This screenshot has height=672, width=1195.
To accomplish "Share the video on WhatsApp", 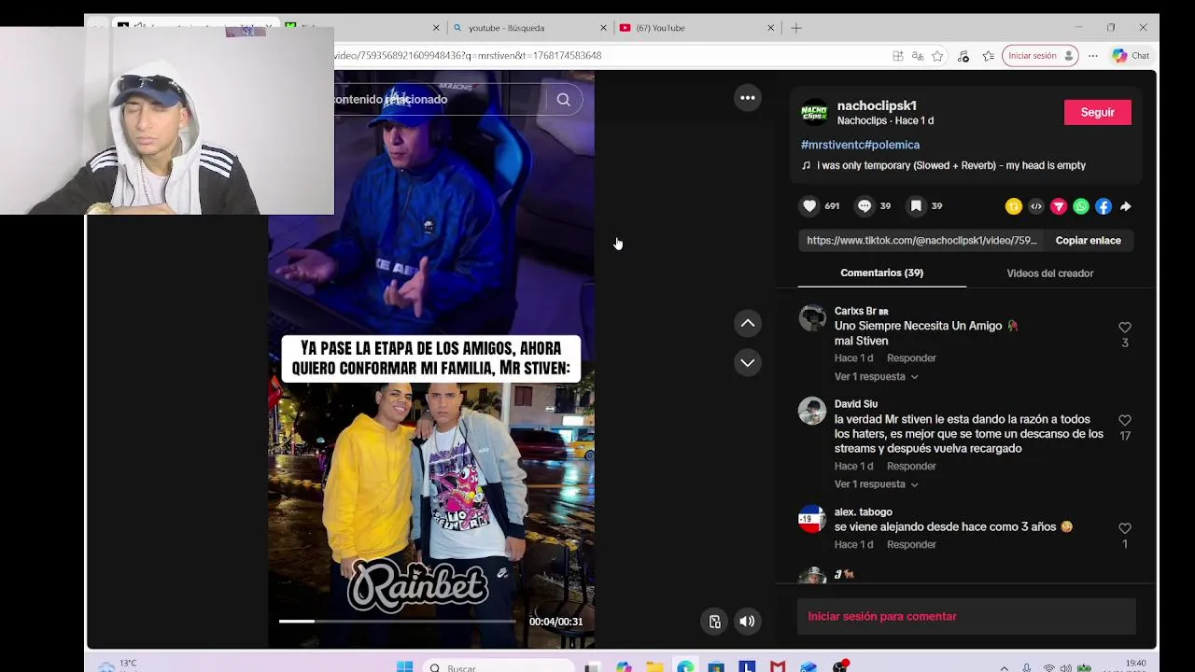I will [1081, 206].
